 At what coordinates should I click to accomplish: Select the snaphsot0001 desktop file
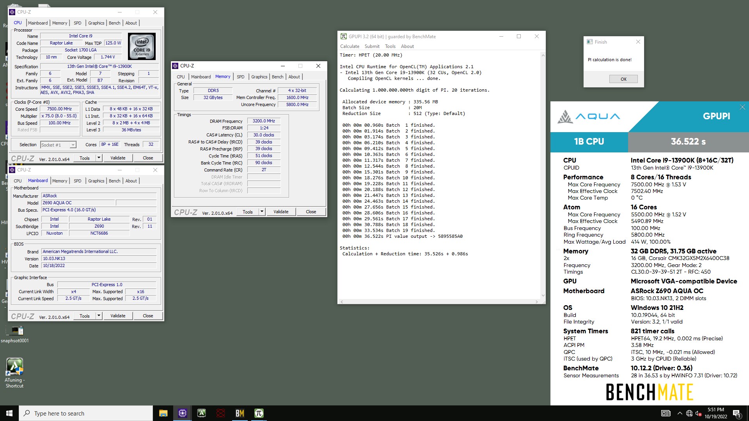point(15,334)
